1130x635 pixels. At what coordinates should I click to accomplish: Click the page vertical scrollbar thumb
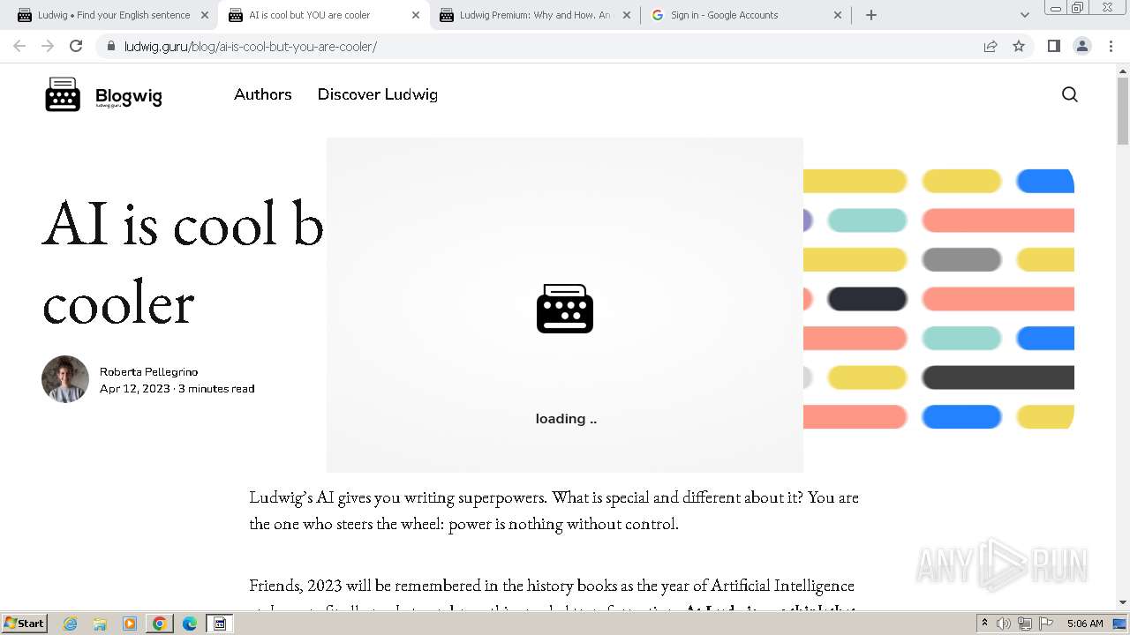1123,110
